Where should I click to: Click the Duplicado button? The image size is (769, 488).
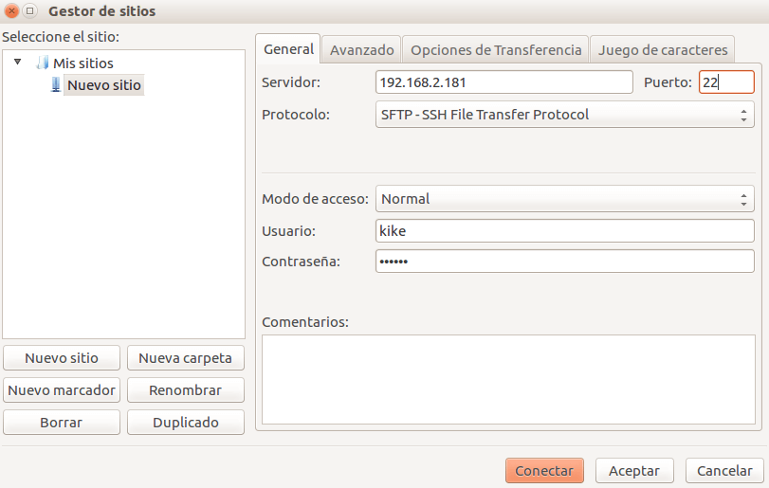(186, 423)
